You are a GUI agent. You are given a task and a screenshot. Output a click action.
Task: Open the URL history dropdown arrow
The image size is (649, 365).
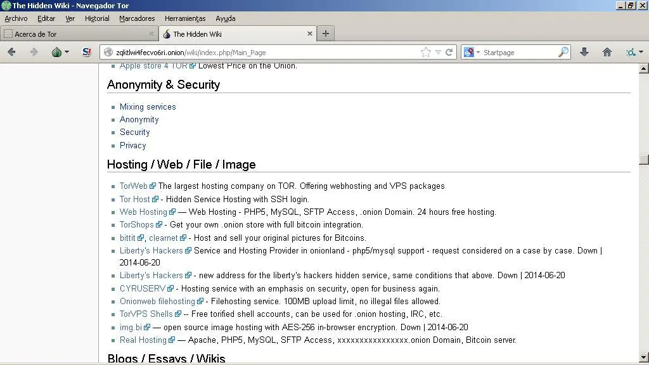point(438,52)
